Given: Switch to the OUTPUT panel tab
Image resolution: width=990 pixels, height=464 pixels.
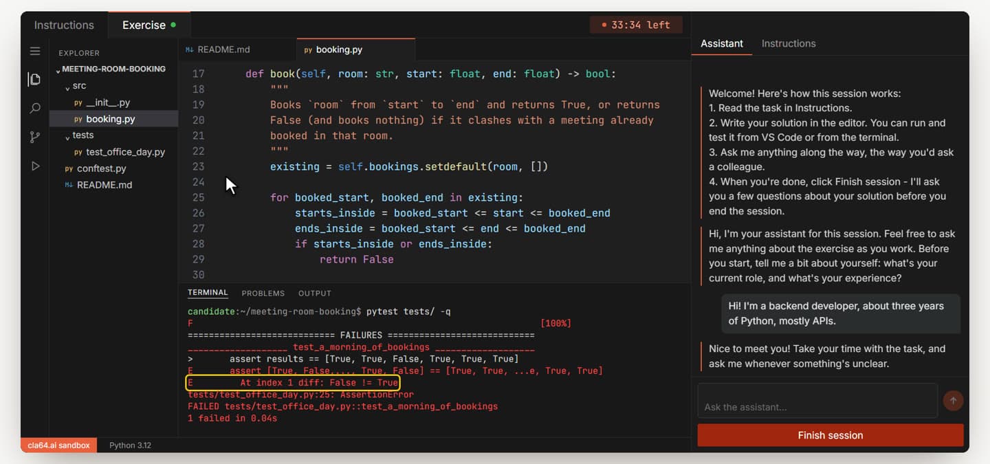Looking at the screenshot, I should pyautogui.click(x=315, y=293).
